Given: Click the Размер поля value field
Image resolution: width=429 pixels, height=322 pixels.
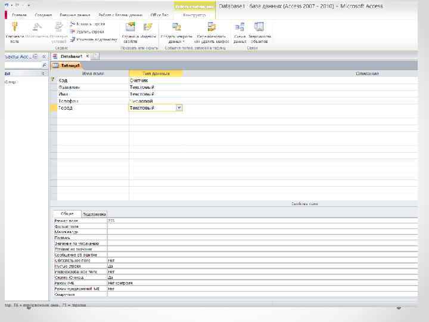Looking at the screenshot, I should pos(262,221).
